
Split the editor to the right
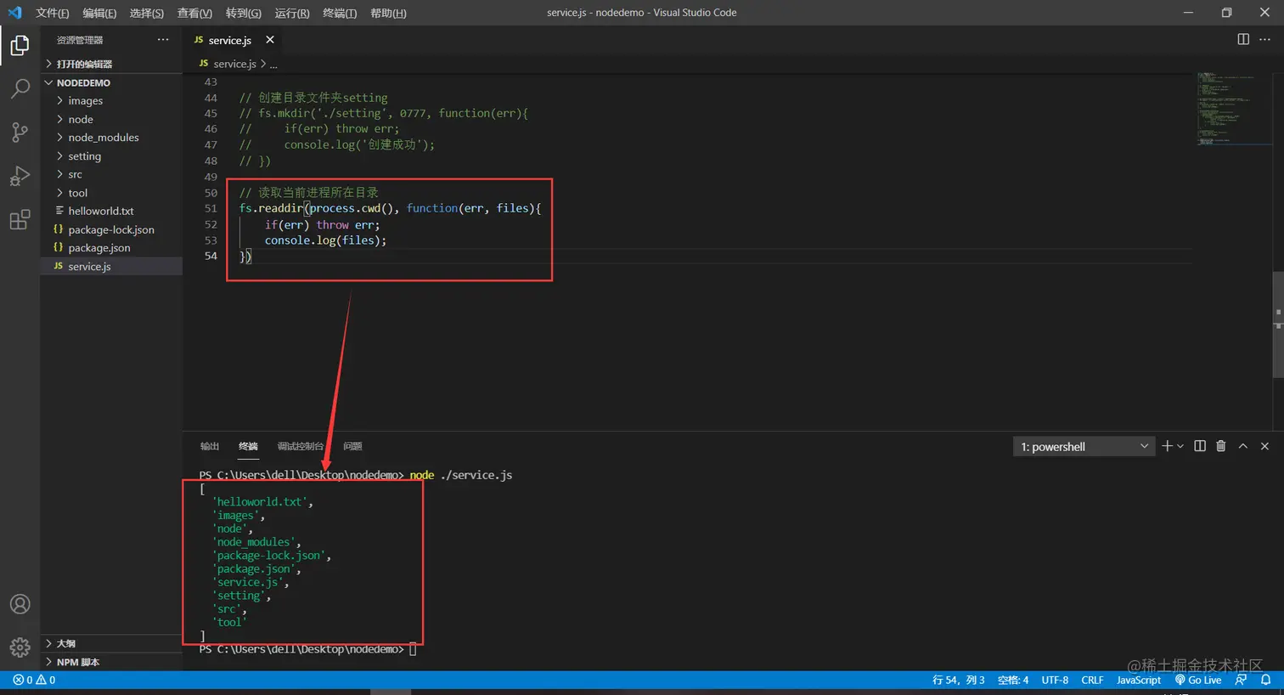point(1243,40)
